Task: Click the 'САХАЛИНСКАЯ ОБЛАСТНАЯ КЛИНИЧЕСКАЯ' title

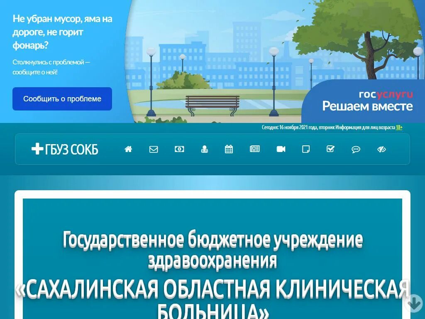Action: [x=212, y=288]
